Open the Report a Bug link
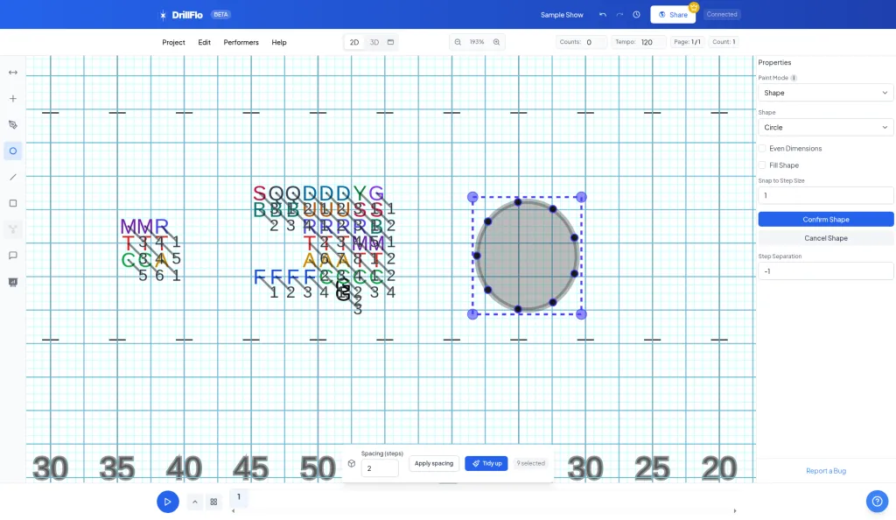This screenshot has height=520, width=896. click(x=826, y=471)
